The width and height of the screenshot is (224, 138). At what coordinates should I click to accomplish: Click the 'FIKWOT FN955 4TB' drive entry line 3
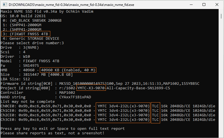click(26, 34)
